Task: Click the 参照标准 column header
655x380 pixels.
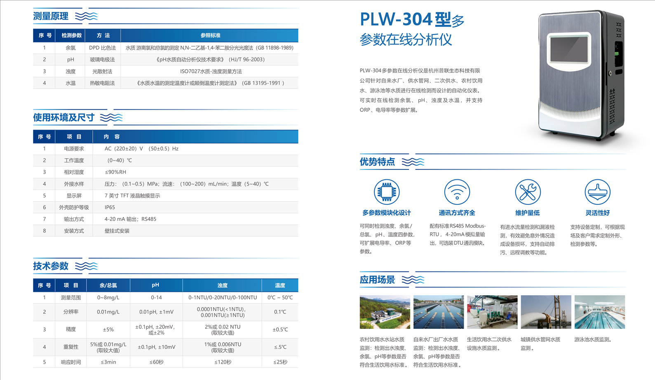Action: tap(210, 35)
